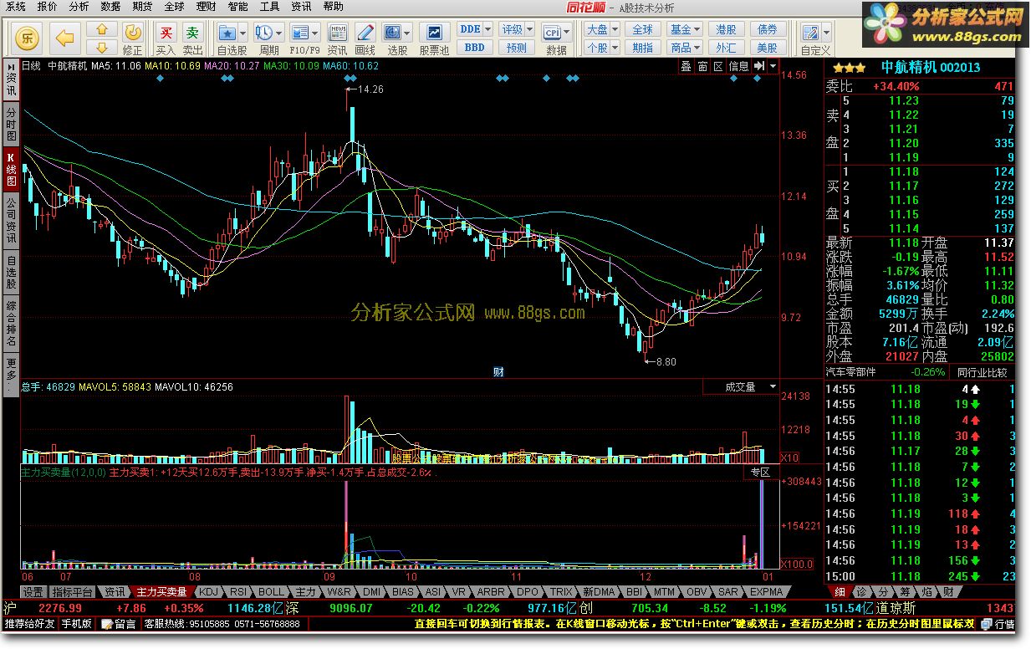
Task: Switch to the KDJ indicator tab
Action: coord(208,591)
